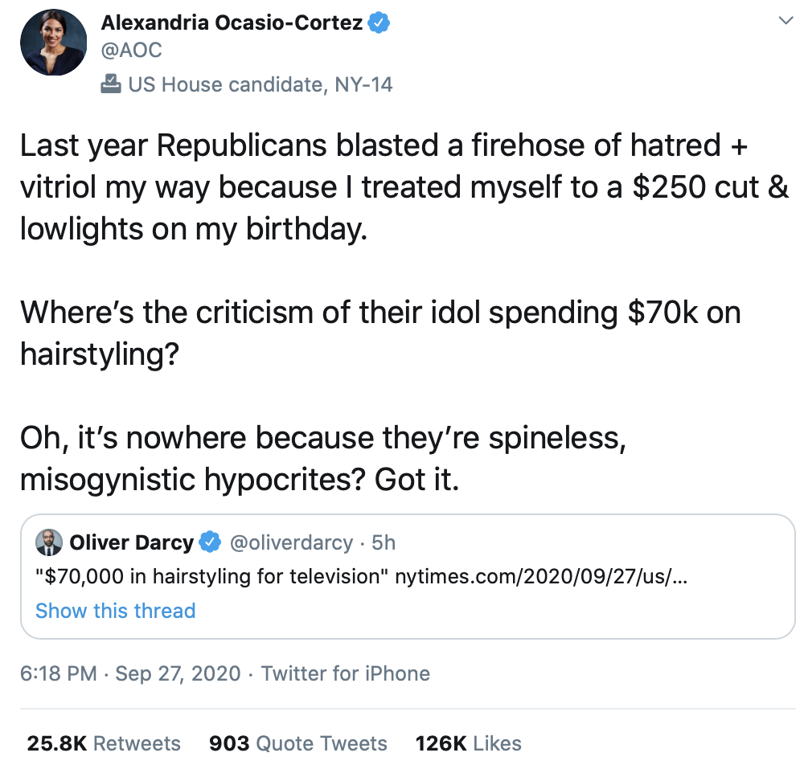Open the @AOC handle link
Image resolution: width=804 pixels, height=765 pixels.
131,50
